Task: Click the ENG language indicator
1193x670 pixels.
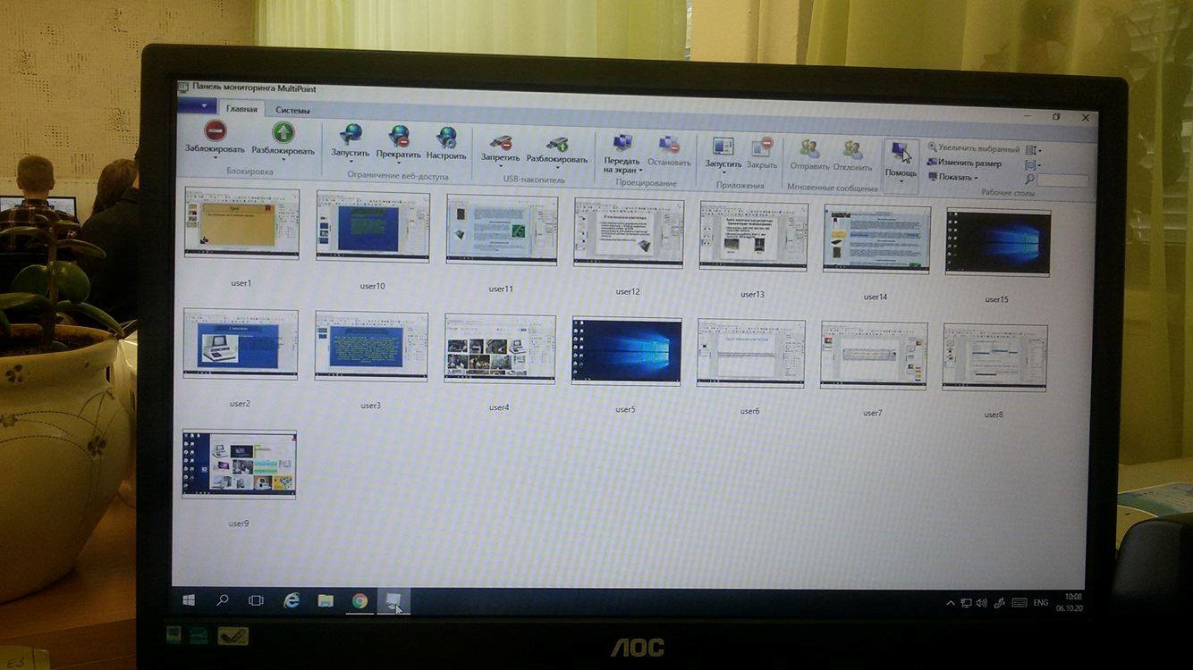Action: pyautogui.click(x=1040, y=603)
